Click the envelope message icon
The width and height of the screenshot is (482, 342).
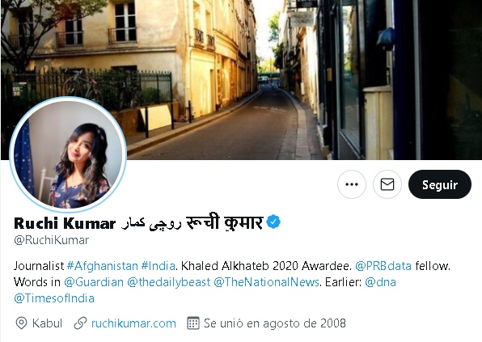click(x=387, y=184)
